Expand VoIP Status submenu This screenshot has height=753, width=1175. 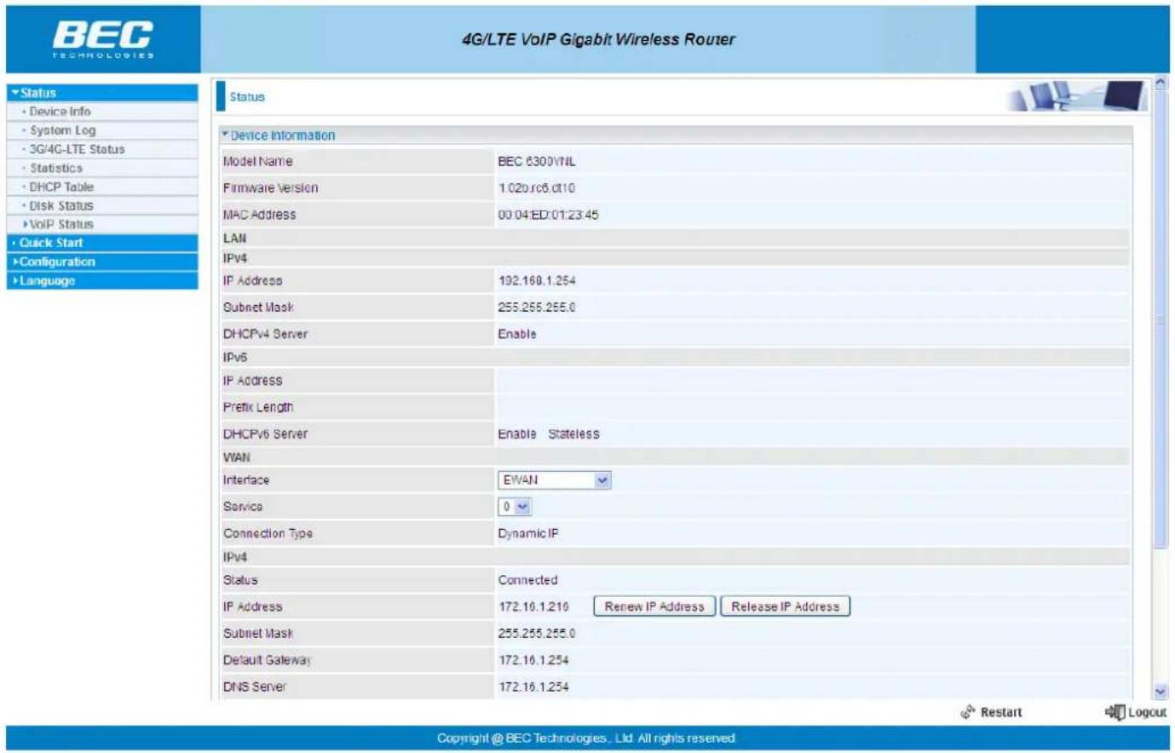pos(58,224)
